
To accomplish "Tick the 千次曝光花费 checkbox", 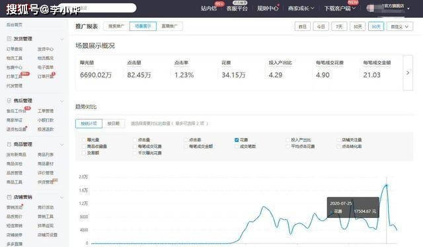I will (135, 153).
